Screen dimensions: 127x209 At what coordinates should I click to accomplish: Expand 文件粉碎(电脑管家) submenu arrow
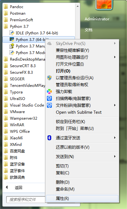[115, 105]
